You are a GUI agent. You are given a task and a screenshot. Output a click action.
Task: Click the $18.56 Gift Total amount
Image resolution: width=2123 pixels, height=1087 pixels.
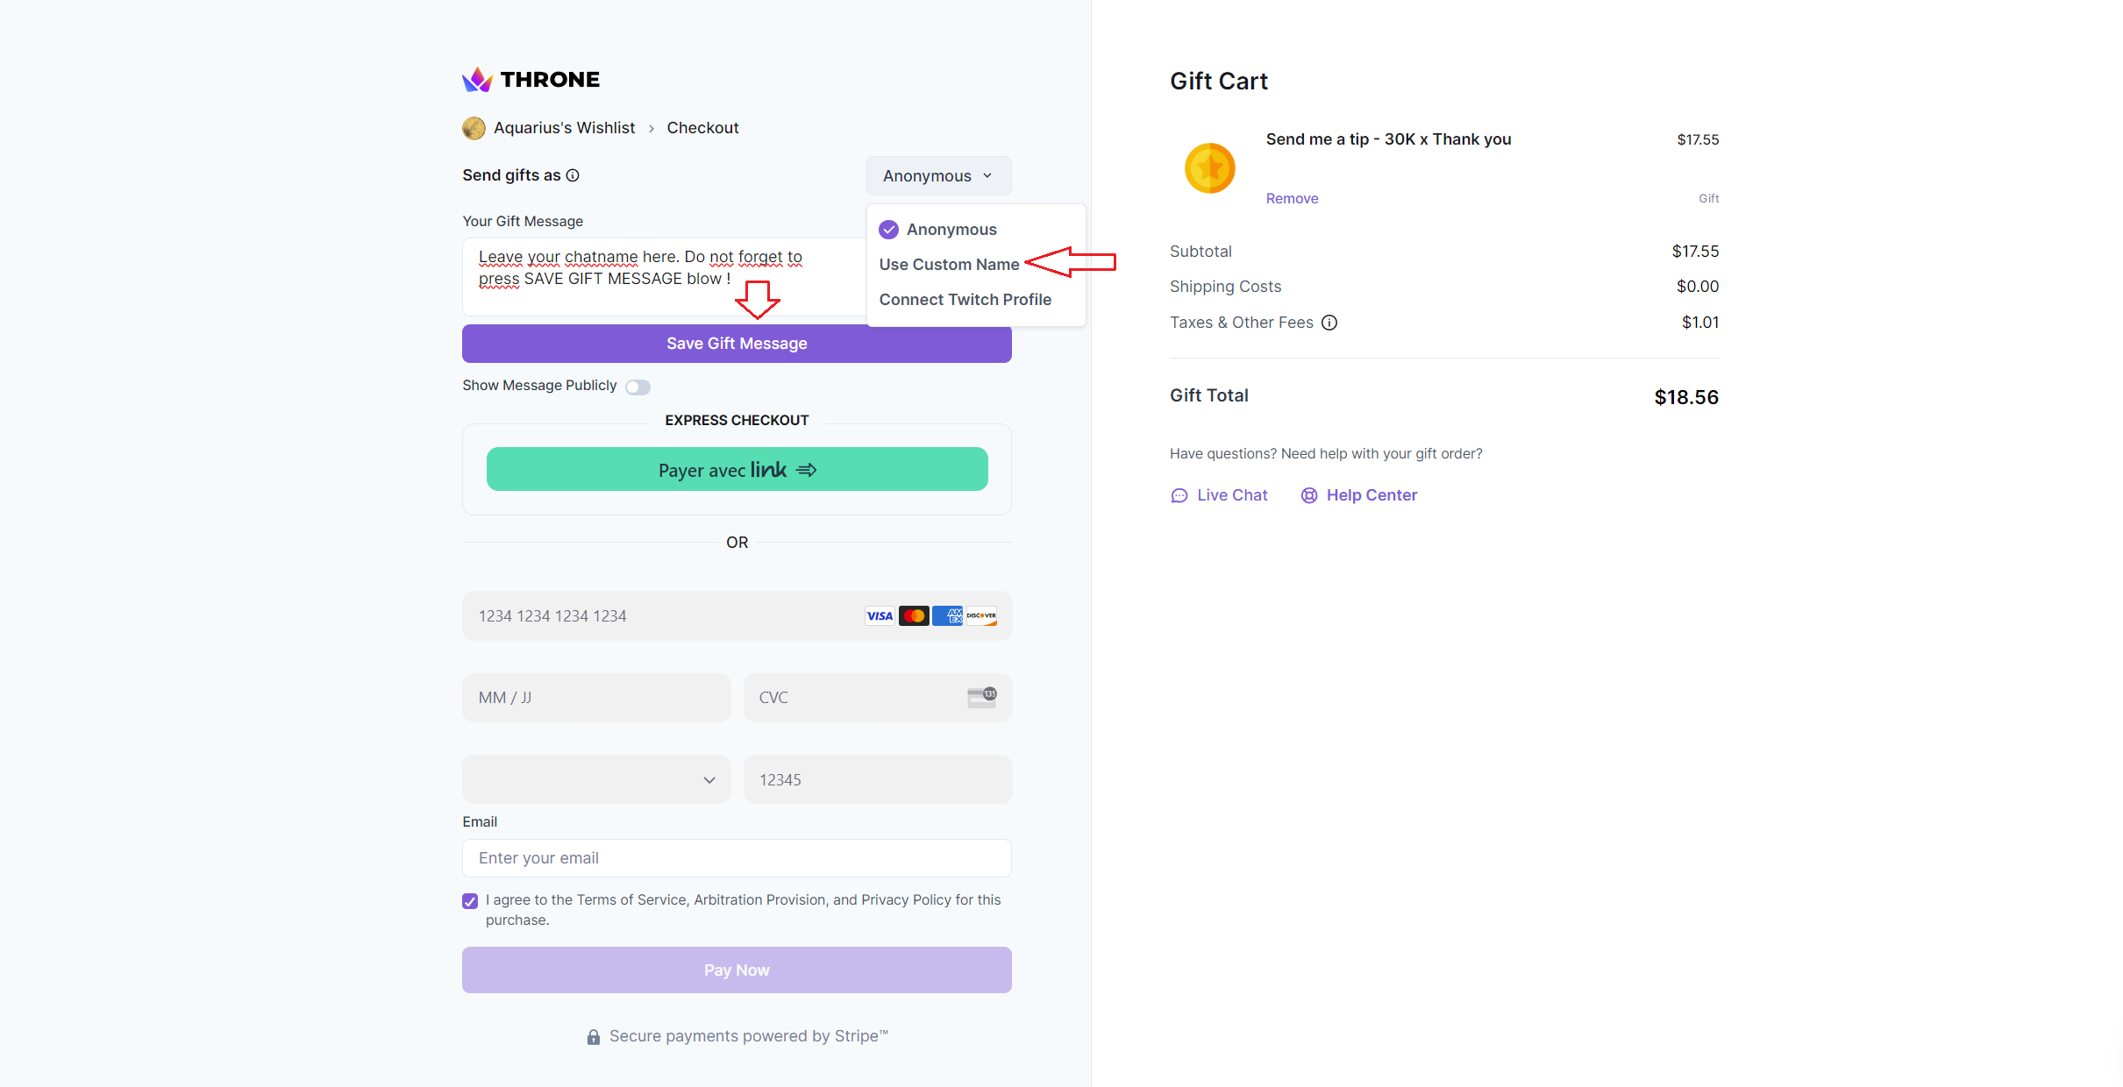pos(1685,398)
